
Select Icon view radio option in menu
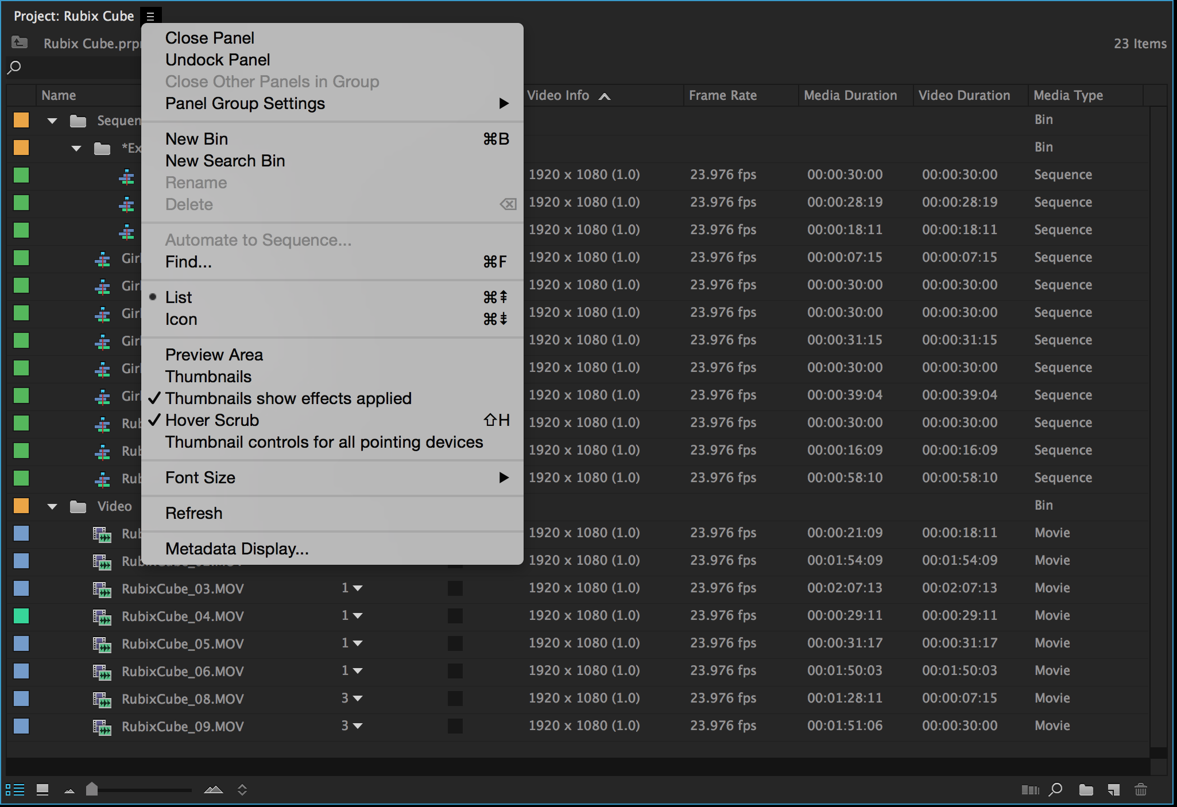tap(181, 319)
